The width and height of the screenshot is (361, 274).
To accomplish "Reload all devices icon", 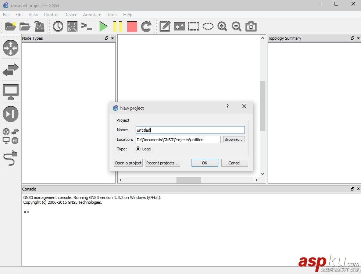I will 146,26.
